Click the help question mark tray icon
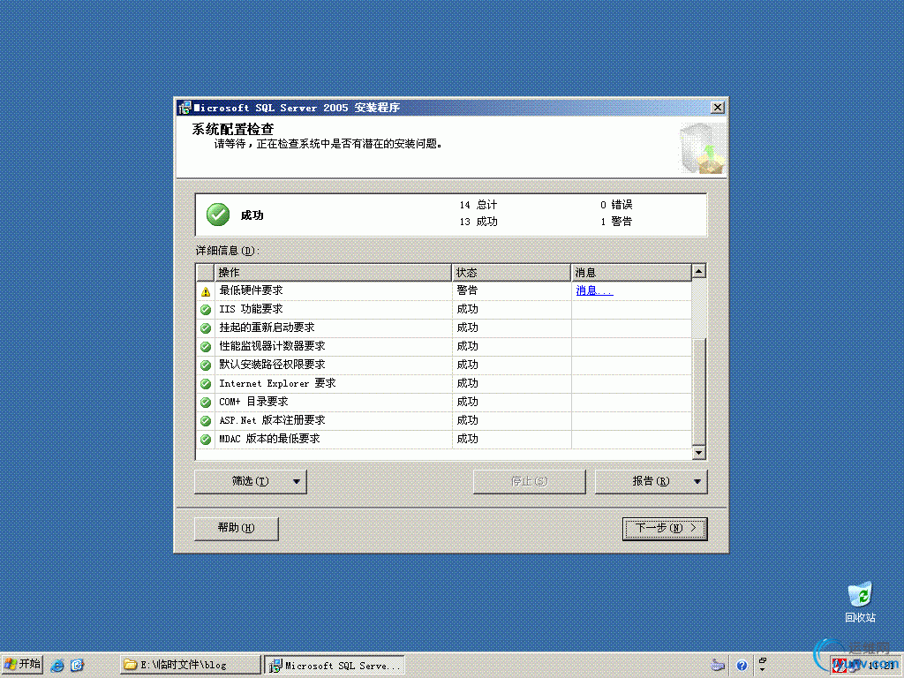The image size is (904, 678). [x=742, y=665]
